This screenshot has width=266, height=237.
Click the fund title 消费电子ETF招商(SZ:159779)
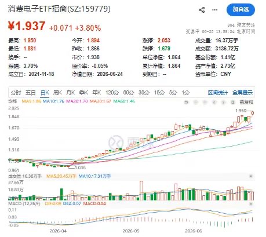click(59, 9)
